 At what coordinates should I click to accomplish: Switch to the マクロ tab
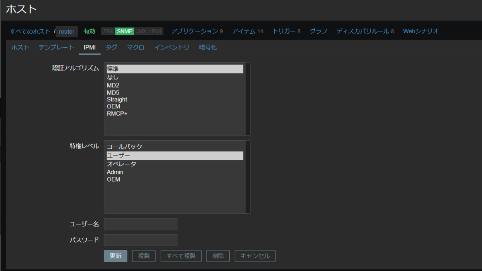pyautogui.click(x=135, y=47)
